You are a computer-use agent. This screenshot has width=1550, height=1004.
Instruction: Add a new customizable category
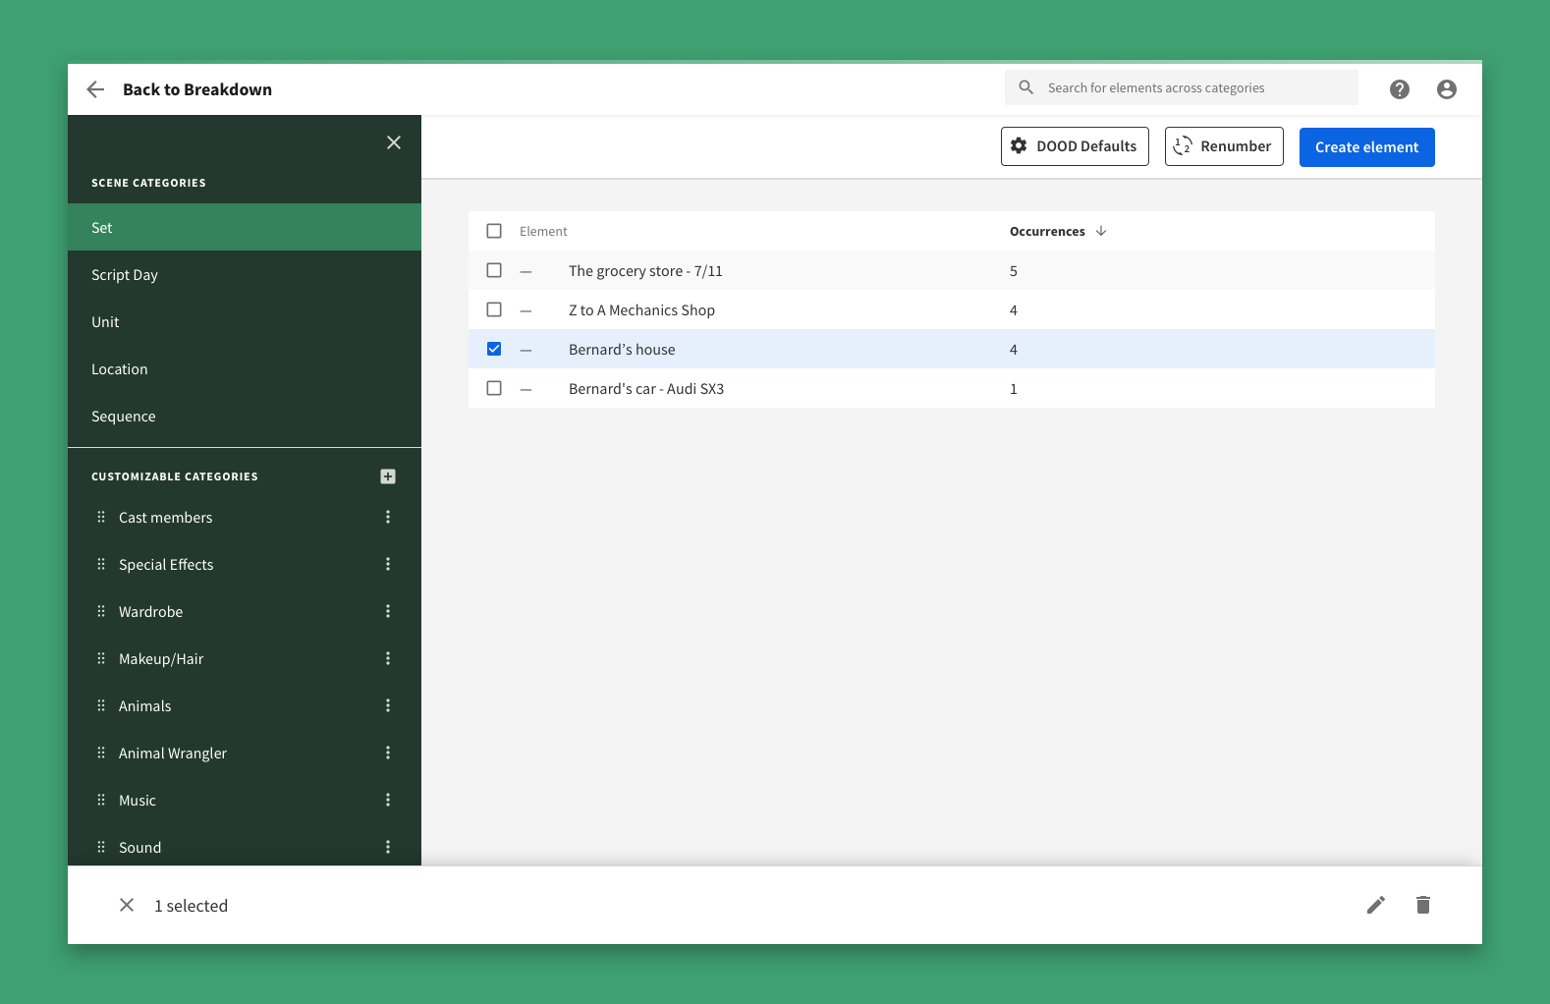coord(388,476)
